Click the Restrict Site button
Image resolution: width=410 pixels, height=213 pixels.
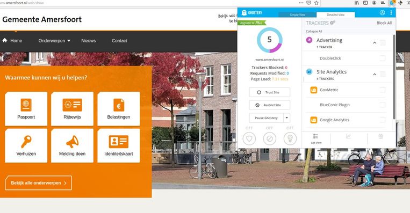[x=269, y=105]
